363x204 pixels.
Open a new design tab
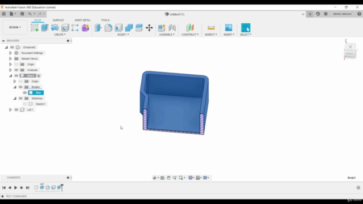[x=310, y=14]
